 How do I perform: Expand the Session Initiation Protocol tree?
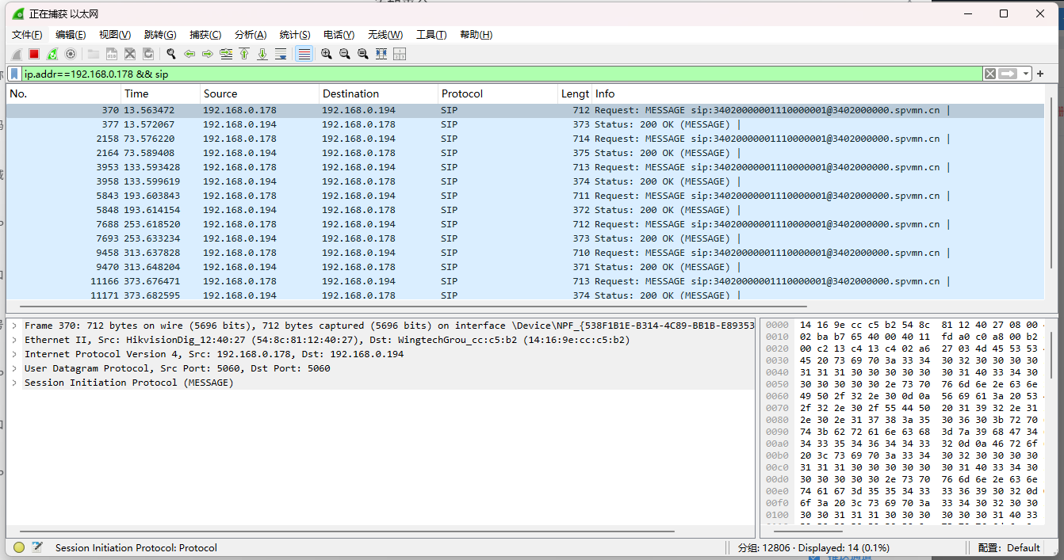(x=14, y=383)
